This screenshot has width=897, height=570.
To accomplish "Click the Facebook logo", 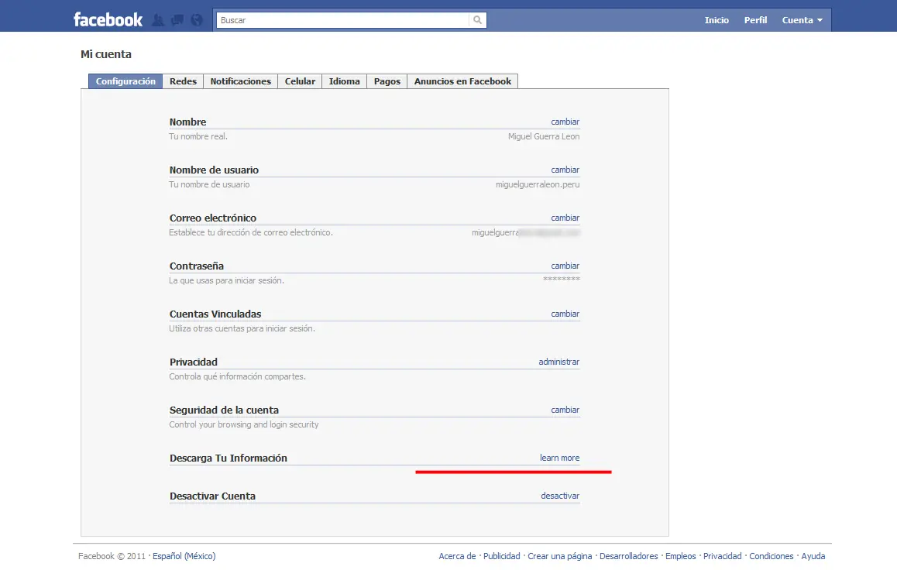I will (x=108, y=20).
